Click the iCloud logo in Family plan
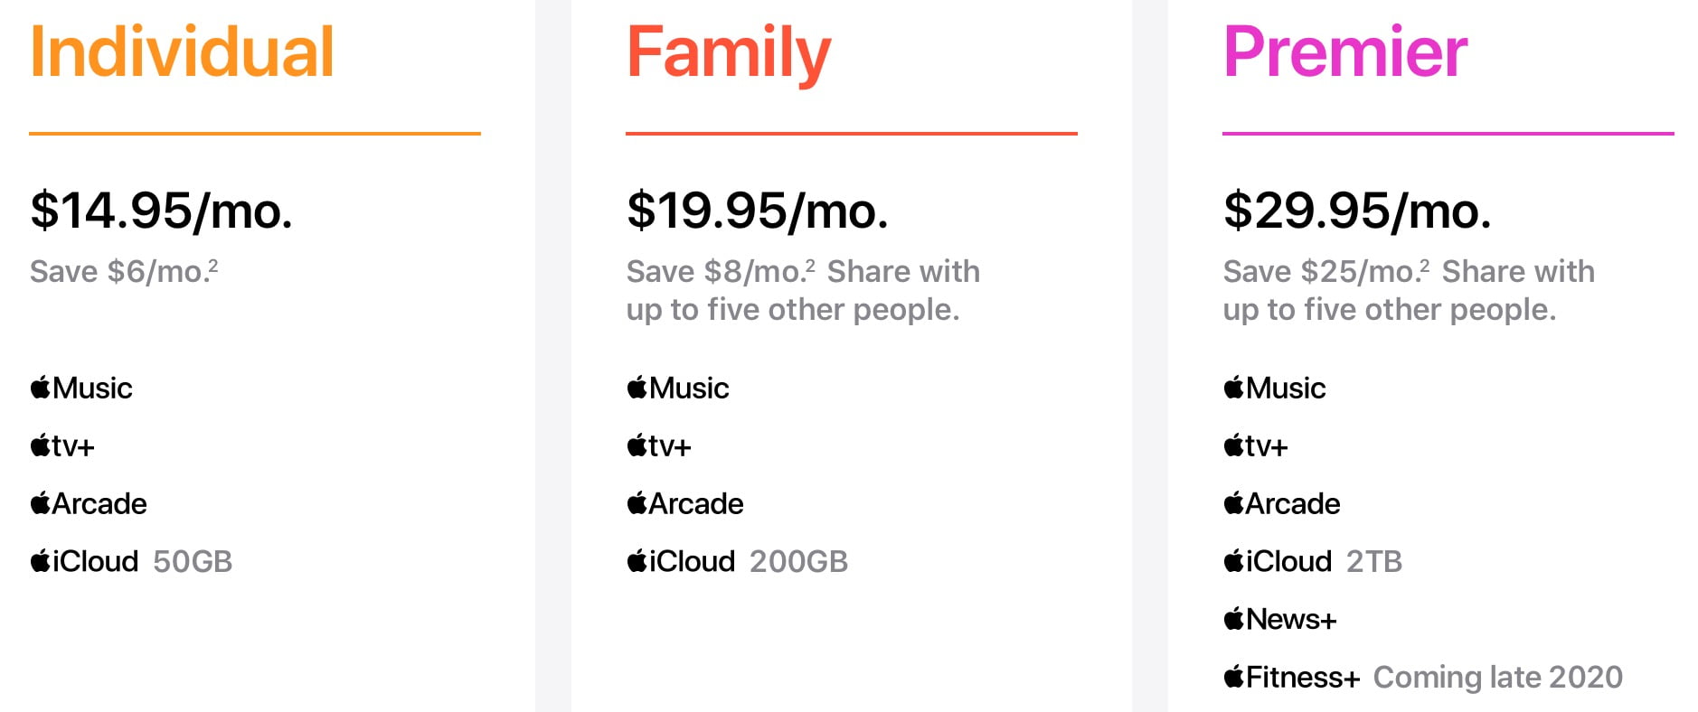 pyautogui.click(x=681, y=562)
